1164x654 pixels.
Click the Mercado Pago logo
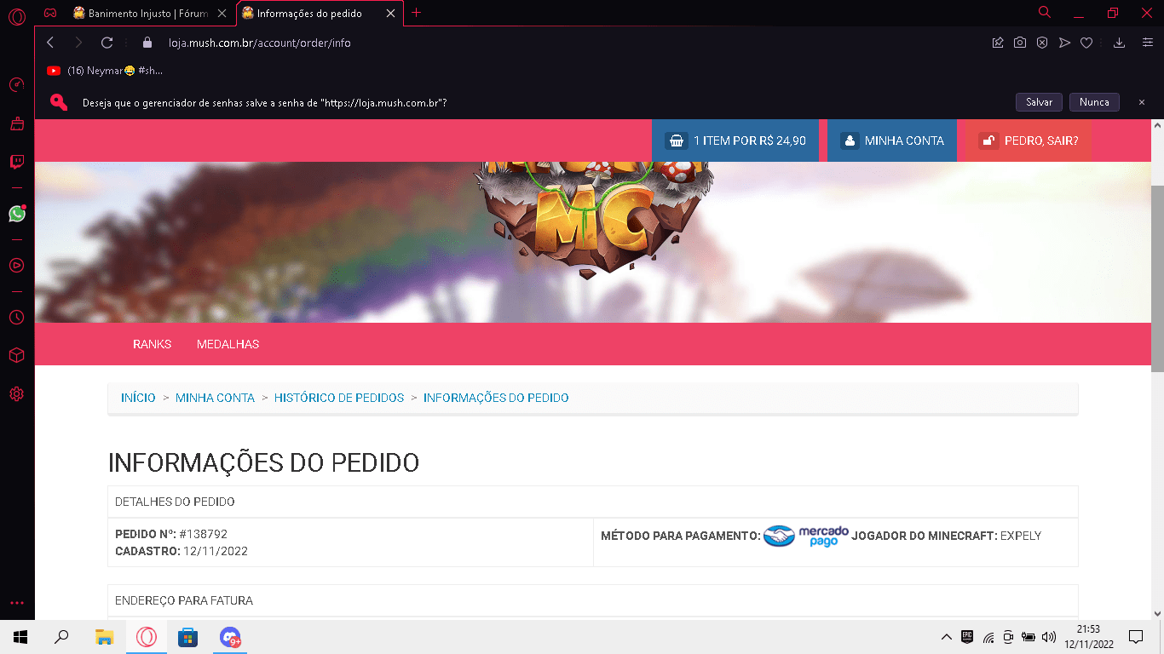click(806, 536)
